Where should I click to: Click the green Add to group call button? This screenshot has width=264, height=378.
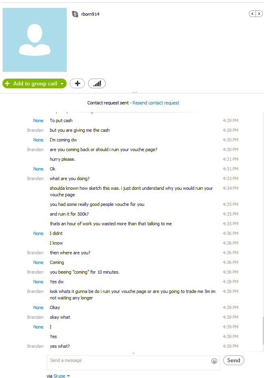(31, 83)
